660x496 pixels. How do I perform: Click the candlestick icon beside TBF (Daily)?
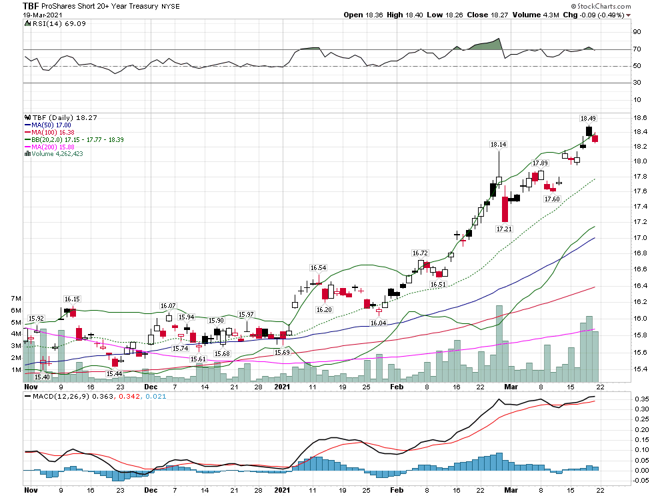pos(27,118)
